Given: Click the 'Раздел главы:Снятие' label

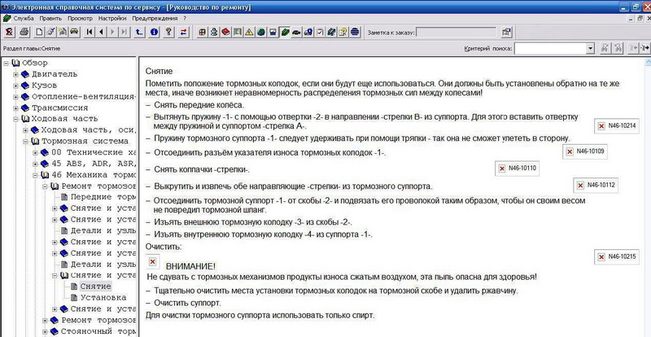Looking at the screenshot, I should [32, 49].
